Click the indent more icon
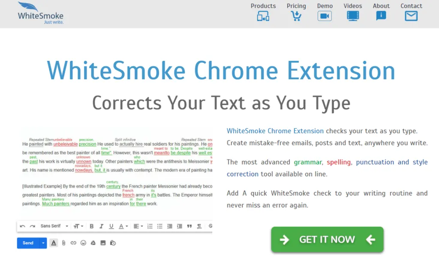The height and width of the screenshot is (264, 439). coord(180,226)
